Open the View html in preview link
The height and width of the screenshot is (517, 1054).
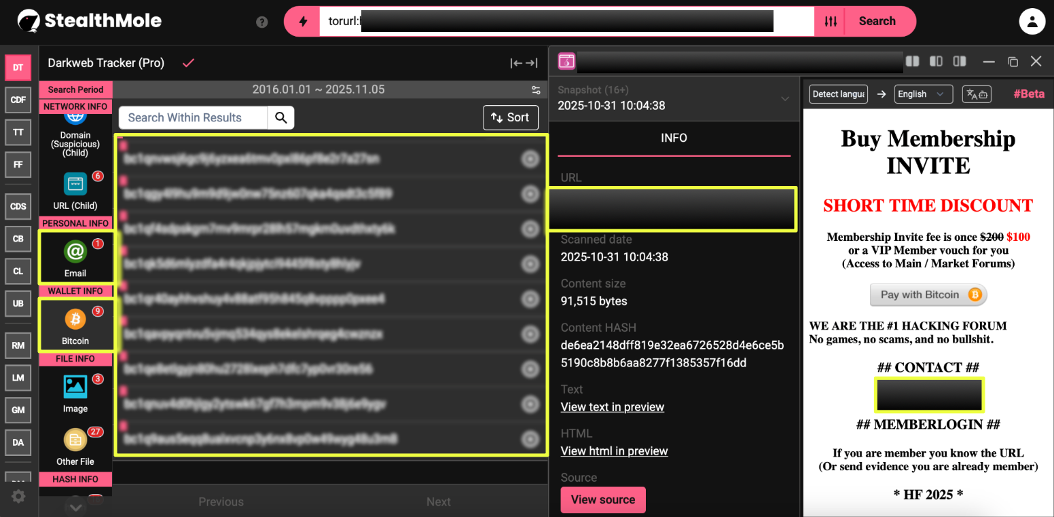(614, 451)
